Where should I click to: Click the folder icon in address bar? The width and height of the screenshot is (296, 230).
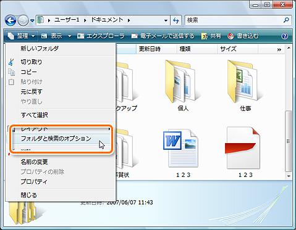click(x=41, y=20)
